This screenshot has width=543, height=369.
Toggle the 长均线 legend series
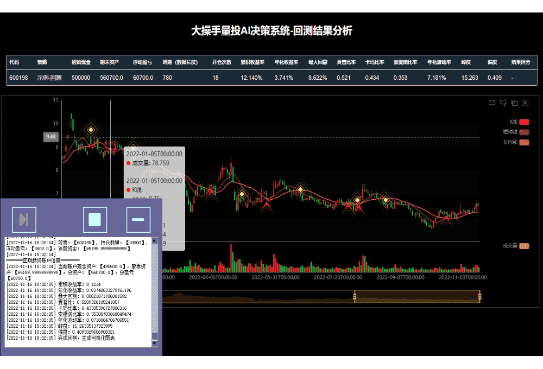[523, 142]
